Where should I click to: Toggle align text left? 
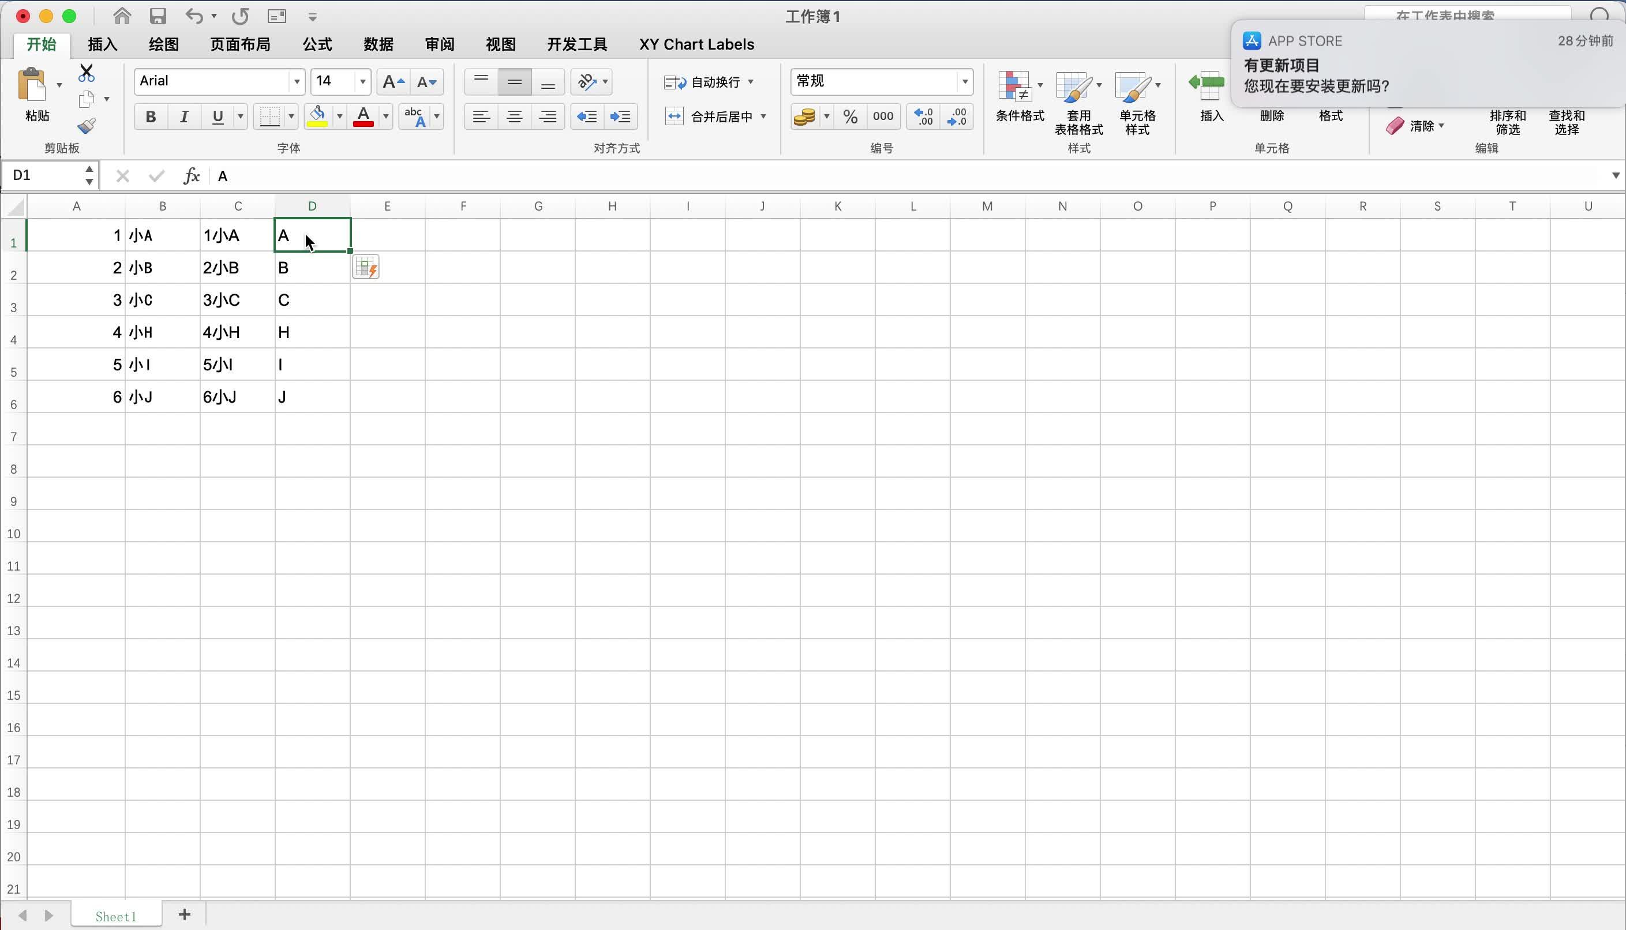(481, 117)
